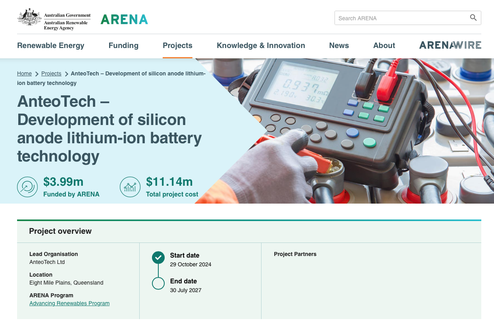This screenshot has height=331, width=494.
Task: Click the Location label
Action: coord(41,275)
